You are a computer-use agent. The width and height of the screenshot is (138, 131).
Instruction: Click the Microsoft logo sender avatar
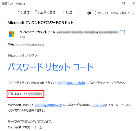coord(12,34)
